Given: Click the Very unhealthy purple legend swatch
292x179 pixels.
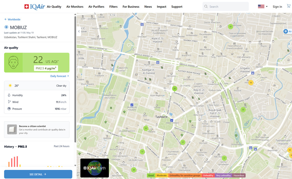Looking at the screenshot, I should point(223,175).
